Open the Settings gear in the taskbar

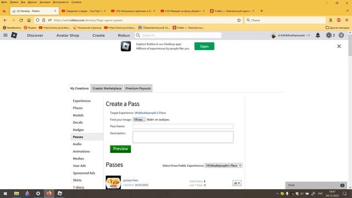coord(38,194)
